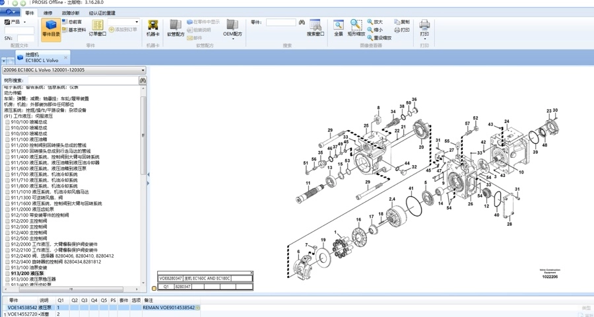
Task: Close the EC180C L Volvo tab
Action: click(65, 57)
